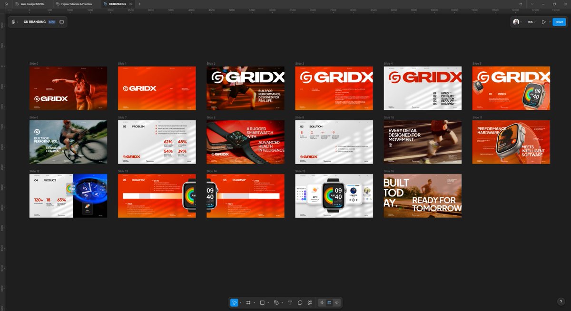This screenshot has height=311, width=571.
Task: Open shape tools dropdown arrow
Action: pyautogui.click(x=268, y=302)
